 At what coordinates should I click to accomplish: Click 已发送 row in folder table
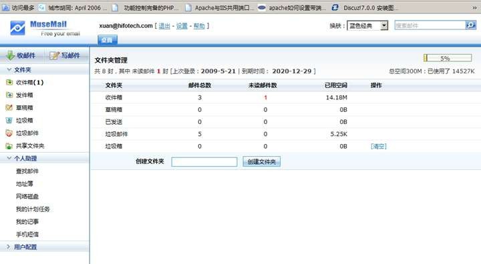pyautogui.click(x=285, y=122)
